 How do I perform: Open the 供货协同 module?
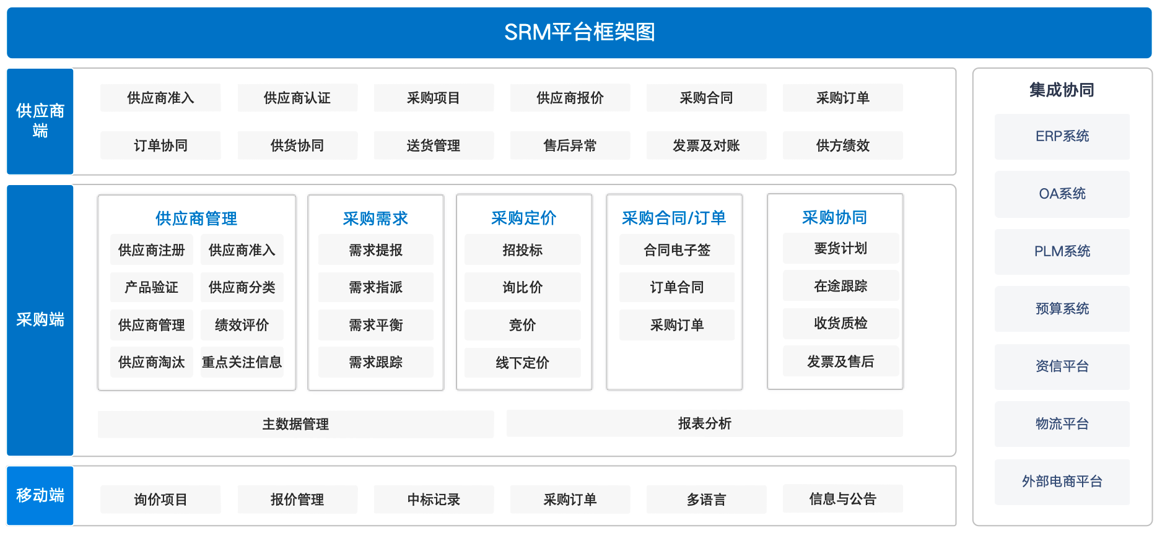coord(297,145)
